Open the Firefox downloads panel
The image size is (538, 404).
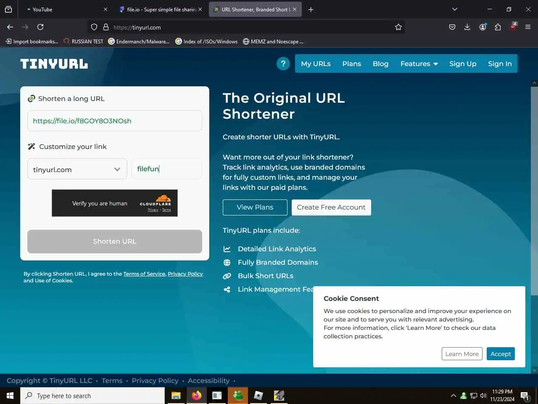[467, 27]
